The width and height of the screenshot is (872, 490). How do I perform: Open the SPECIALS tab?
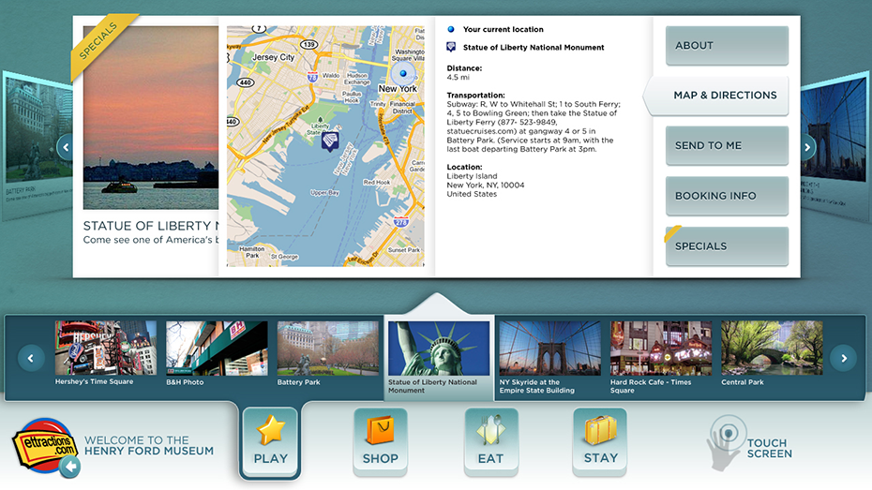(727, 246)
